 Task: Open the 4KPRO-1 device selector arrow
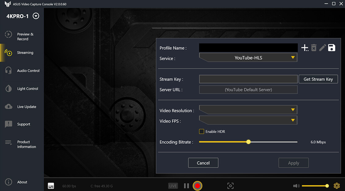[36, 16]
